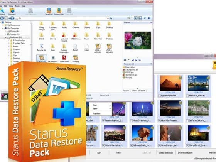Click the Save Disk toolbar icon

49,12
